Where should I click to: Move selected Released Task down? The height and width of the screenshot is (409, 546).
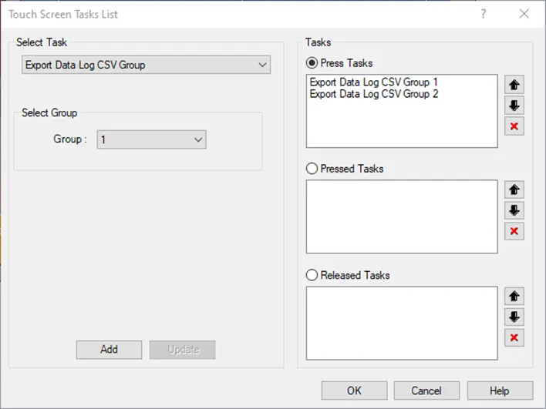pos(514,317)
